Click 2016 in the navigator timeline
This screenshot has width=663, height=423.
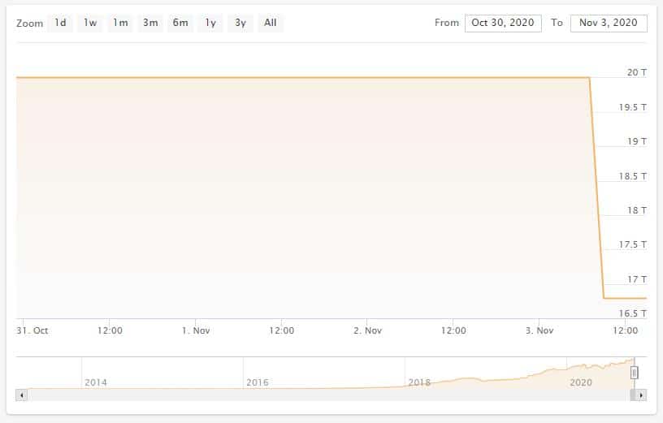pos(257,382)
